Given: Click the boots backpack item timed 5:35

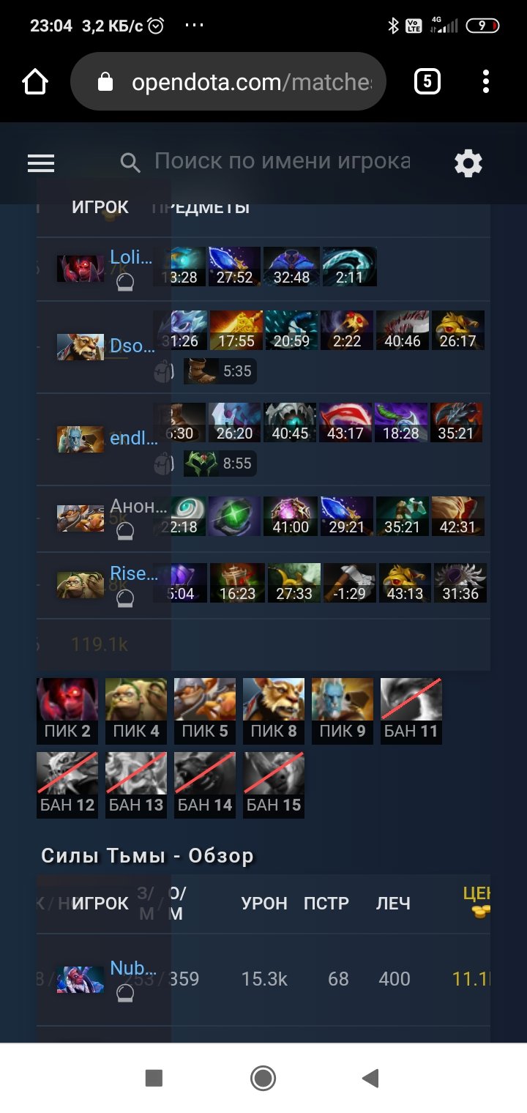Looking at the screenshot, I should [x=219, y=371].
